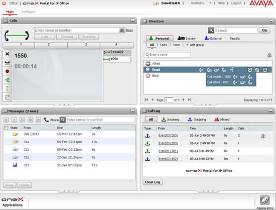Click the call-and-mail icon in Brad's row
Viewport: 276px width, 210px height.
(x=209, y=70)
